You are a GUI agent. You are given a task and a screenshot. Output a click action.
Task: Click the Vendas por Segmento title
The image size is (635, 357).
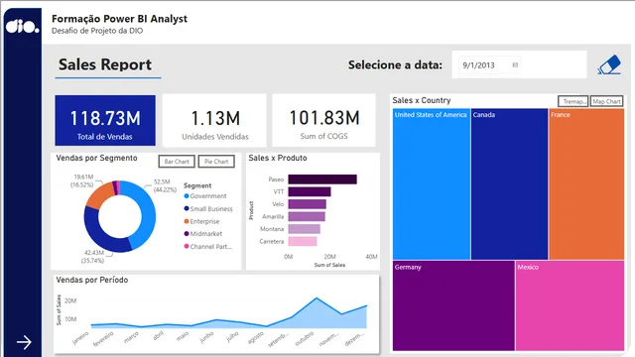point(97,158)
